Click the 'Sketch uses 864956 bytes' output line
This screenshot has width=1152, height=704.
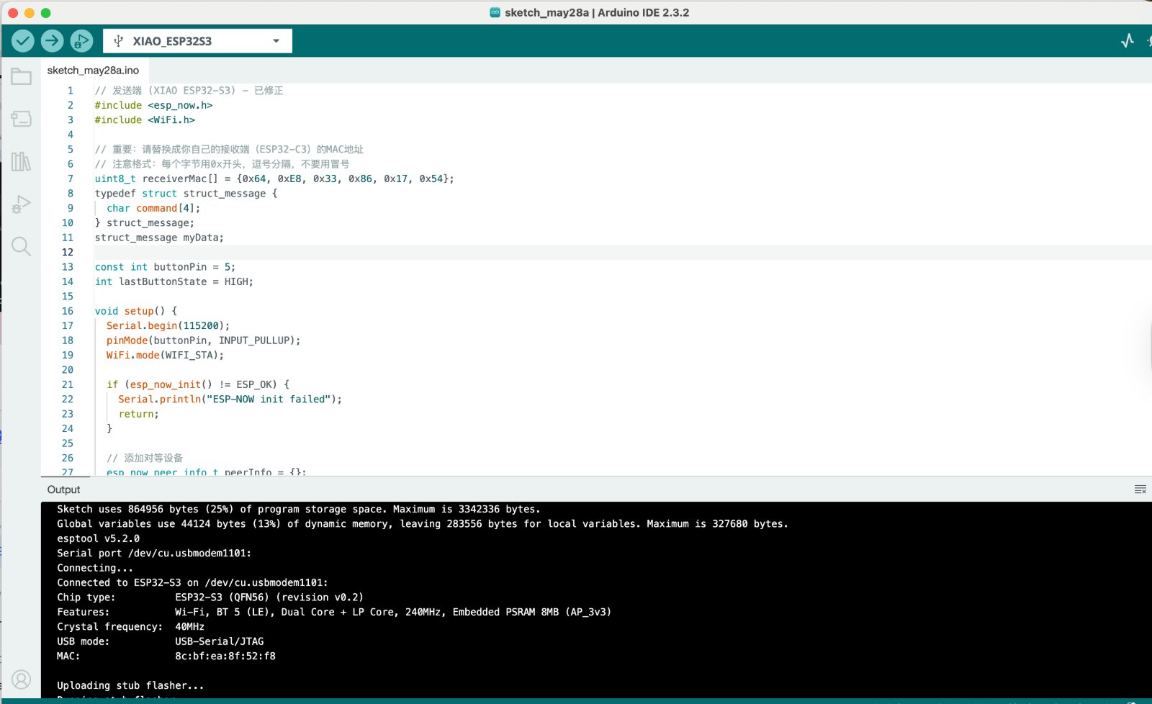click(299, 509)
